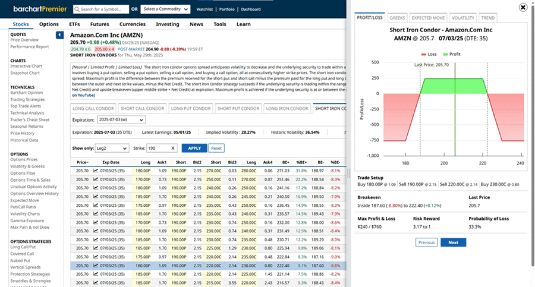Viewport: 535px width, 287px height.
Task: Open chart icon in the BE+ 230.71 row
Action: tap(96, 239)
